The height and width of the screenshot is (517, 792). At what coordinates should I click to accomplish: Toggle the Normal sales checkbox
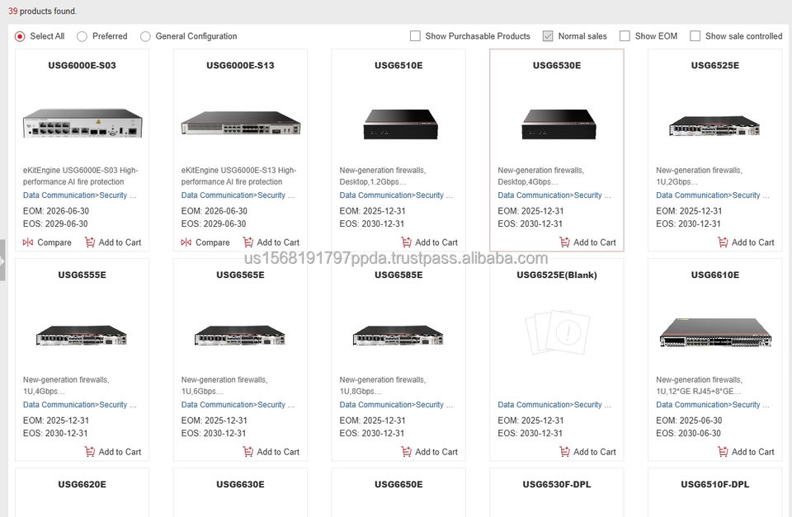pyautogui.click(x=548, y=36)
